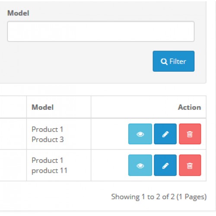
Task: Apply the blue Filter button
Action: [x=174, y=61]
